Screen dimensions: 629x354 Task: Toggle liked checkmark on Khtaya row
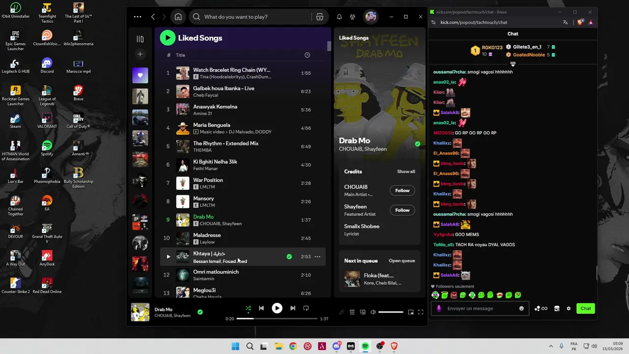tap(289, 257)
